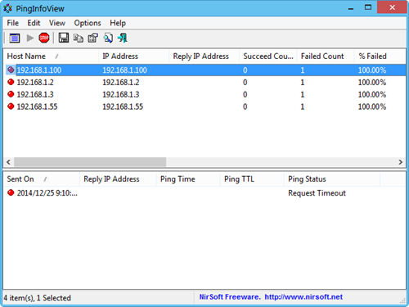This screenshot has width=409, height=307.
Task: Save selected items using the floppy disk icon
Action: 64,38
